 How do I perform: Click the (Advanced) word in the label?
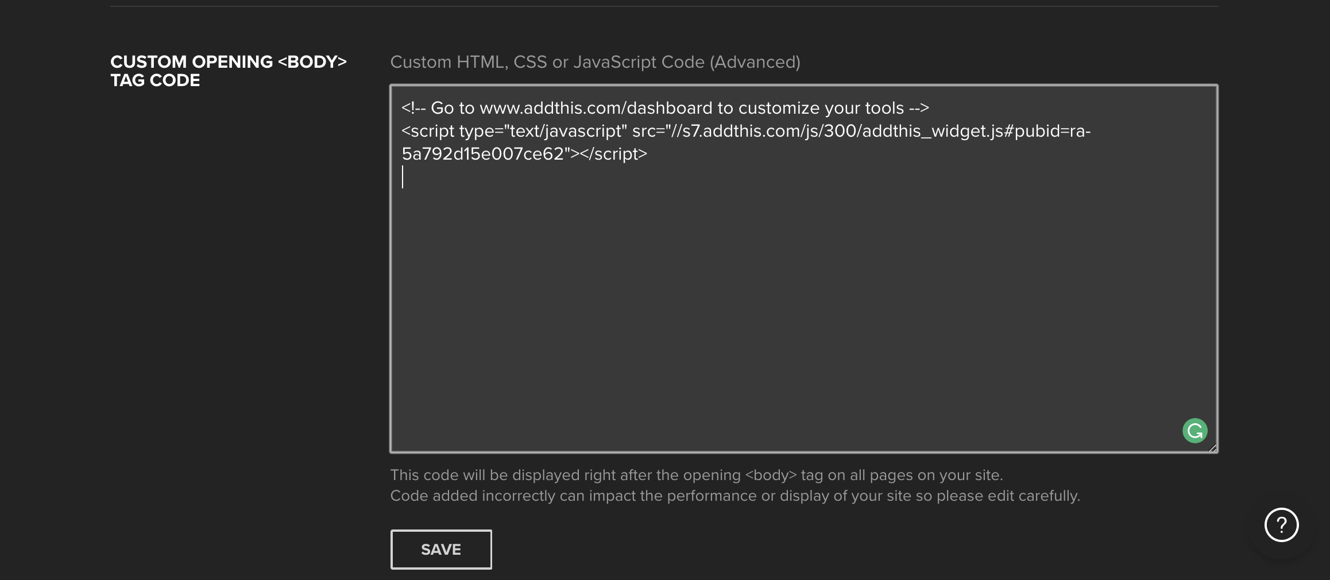tap(755, 62)
